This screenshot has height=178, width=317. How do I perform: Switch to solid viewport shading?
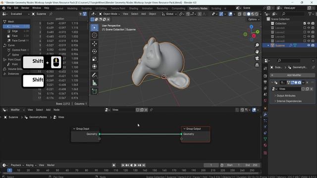click(249, 14)
